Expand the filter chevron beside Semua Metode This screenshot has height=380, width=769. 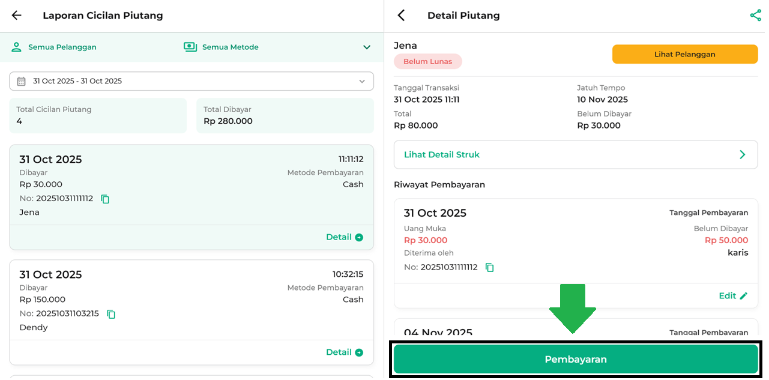pos(367,47)
